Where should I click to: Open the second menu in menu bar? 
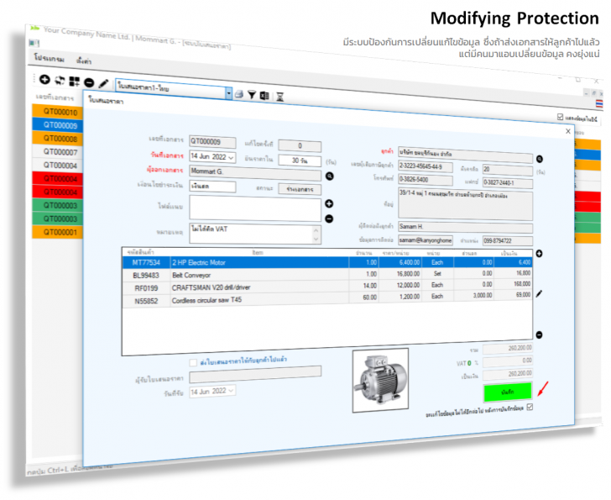click(x=84, y=61)
